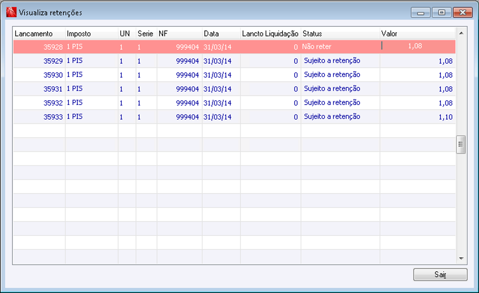Click the Sair button
The height and width of the screenshot is (293, 479).
pos(440,274)
